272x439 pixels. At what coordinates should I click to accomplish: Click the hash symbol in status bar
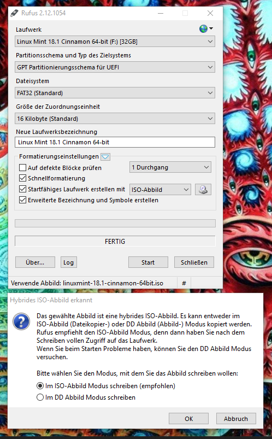point(184,283)
